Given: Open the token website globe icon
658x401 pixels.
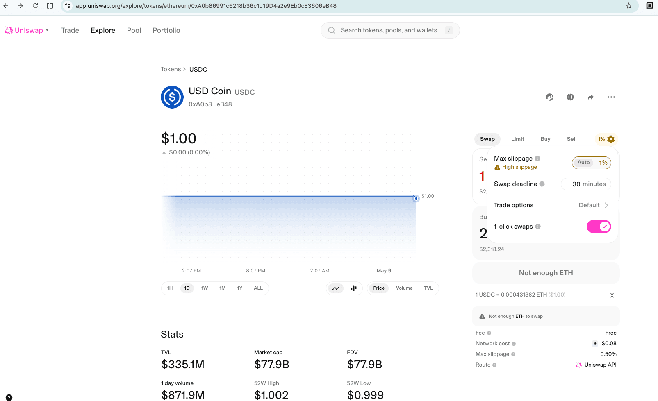Looking at the screenshot, I should click(x=570, y=97).
